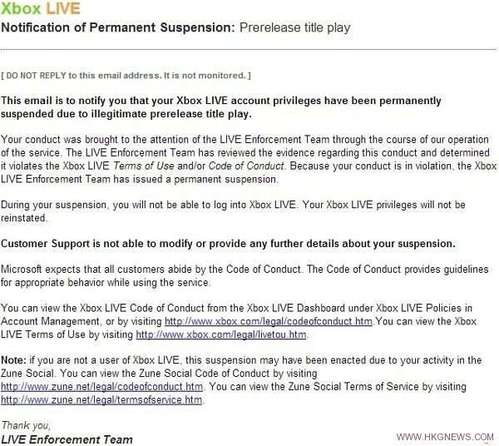Click the 'DO NOT REPLY' notice line

(x=126, y=75)
